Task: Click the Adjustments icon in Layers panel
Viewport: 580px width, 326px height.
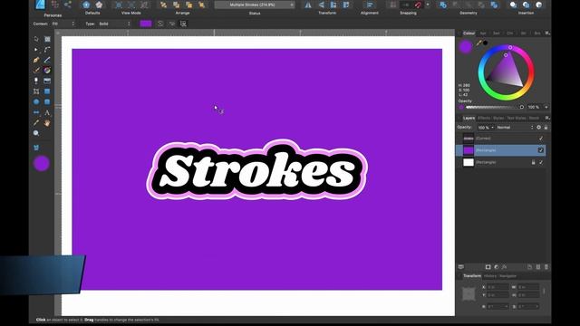Action: tap(497, 267)
